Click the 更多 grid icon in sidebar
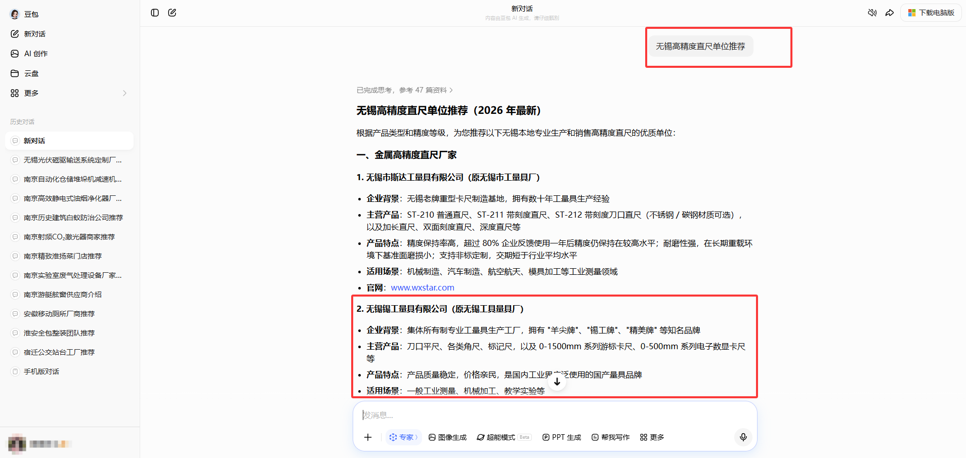This screenshot has width=966, height=458. 15,93
